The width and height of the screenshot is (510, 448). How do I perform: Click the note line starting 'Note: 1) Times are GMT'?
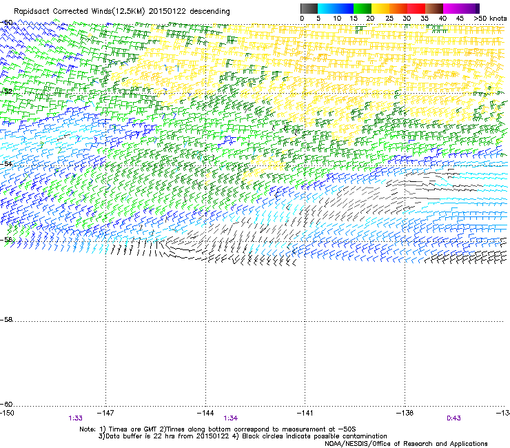tap(218, 429)
